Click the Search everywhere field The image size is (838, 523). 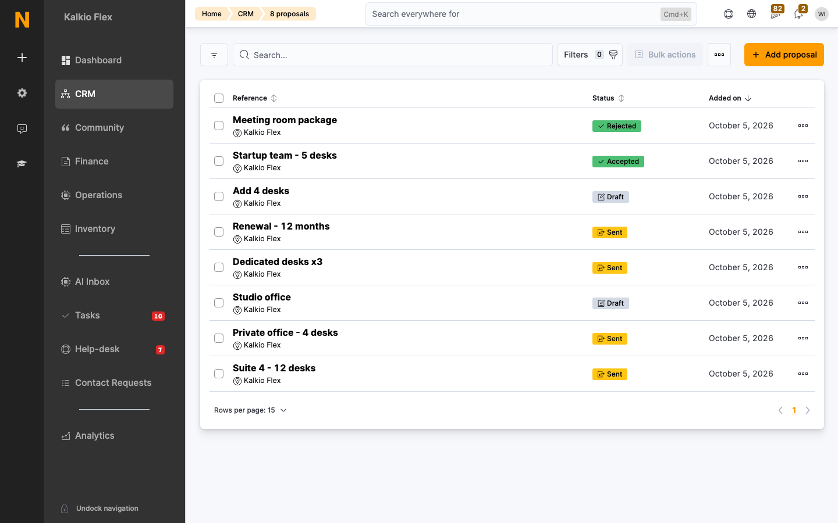tap(531, 14)
